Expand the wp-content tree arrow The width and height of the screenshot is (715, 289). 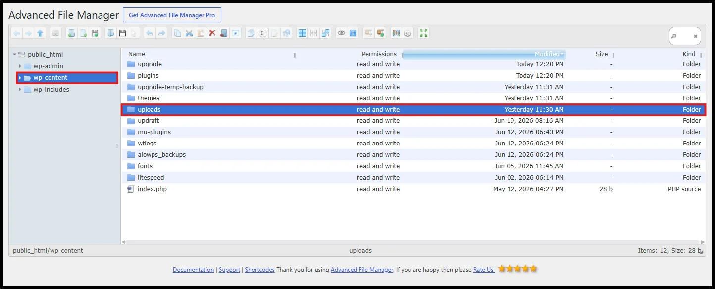click(20, 78)
